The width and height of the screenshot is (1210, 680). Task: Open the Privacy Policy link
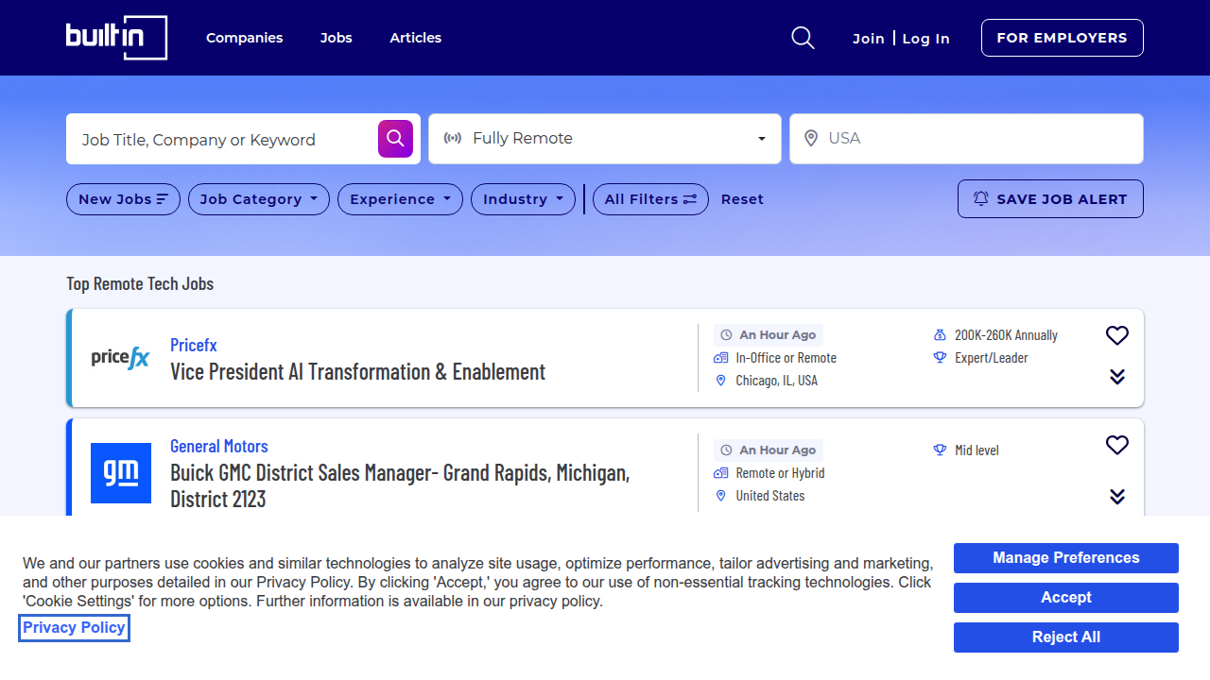75,628
